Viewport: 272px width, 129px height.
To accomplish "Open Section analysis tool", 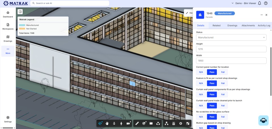I will point(144,123).
